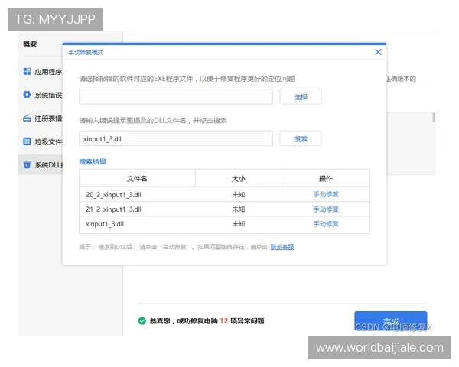Click the blue 完成 button
459x367 pixels.
click(390, 321)
